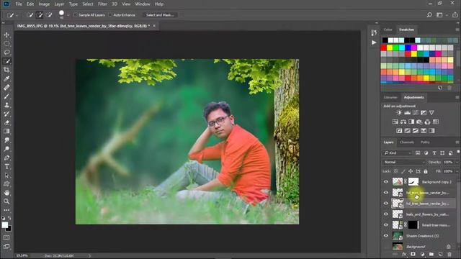Show the Background layer visibility
The height and width of the screenshot is (259, 461).
386,246
